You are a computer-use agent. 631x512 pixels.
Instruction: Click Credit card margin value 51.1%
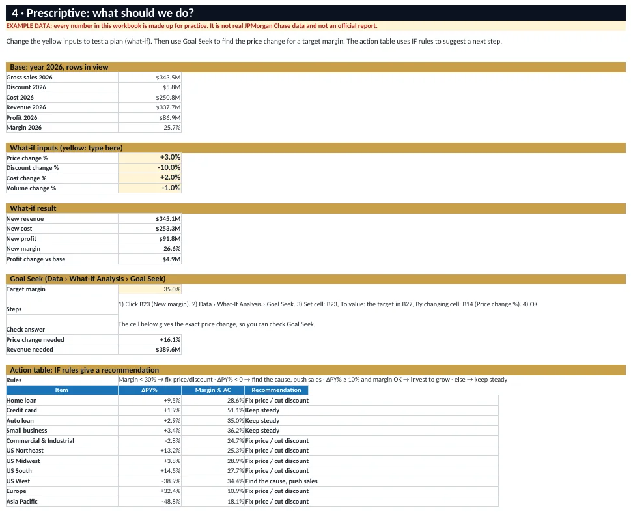tap(213, 410)
